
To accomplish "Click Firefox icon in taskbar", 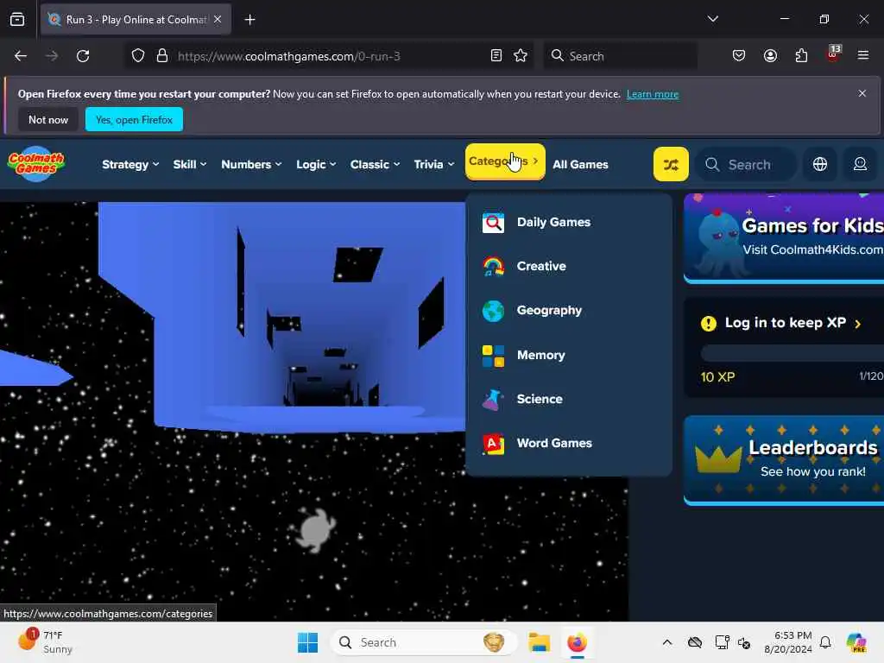I will (577, 642).
